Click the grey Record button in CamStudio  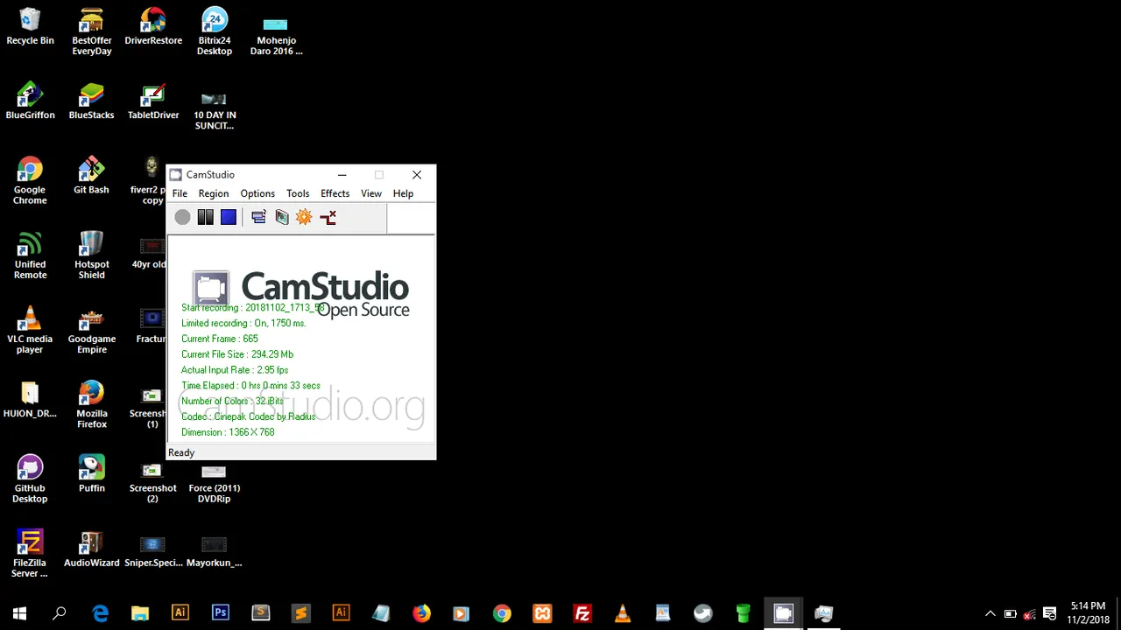(182, 217)
